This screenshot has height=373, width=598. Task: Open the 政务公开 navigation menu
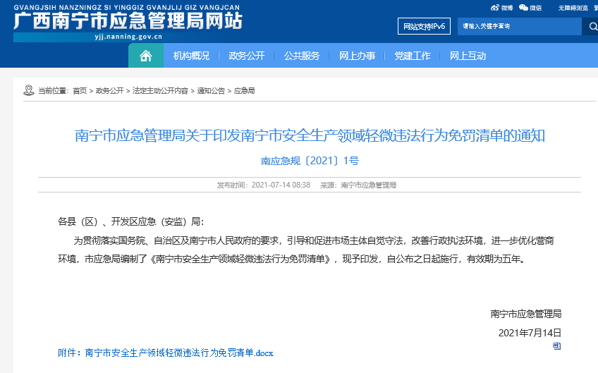pos(246,56)
